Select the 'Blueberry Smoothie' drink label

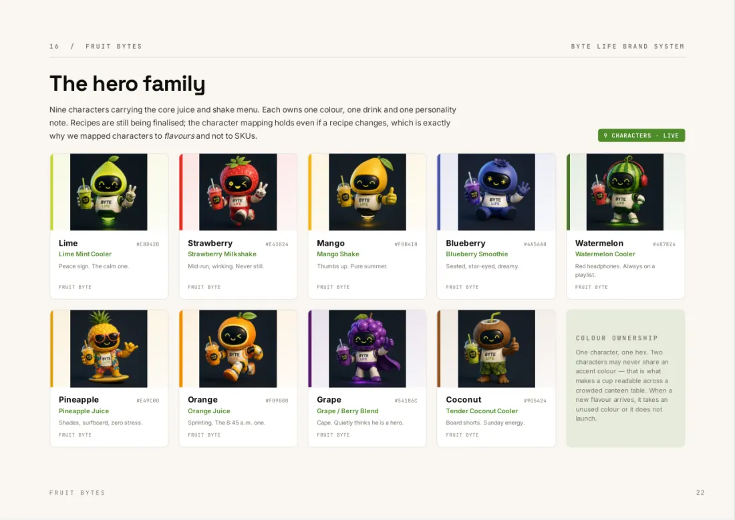pyautogui.click(x=476, y=254)
